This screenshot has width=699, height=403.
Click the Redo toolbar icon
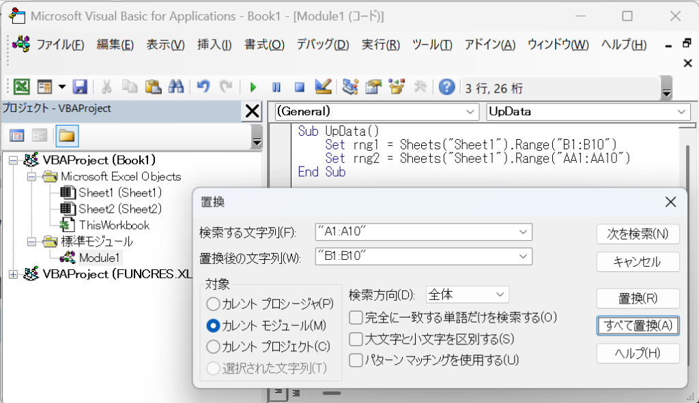coord(227,87)
